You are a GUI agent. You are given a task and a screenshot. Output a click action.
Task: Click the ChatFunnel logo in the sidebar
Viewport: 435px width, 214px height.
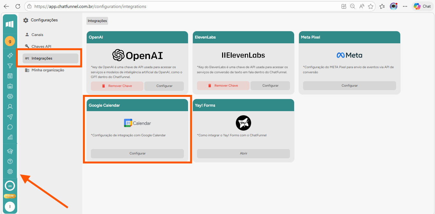(x=10, y=24)
